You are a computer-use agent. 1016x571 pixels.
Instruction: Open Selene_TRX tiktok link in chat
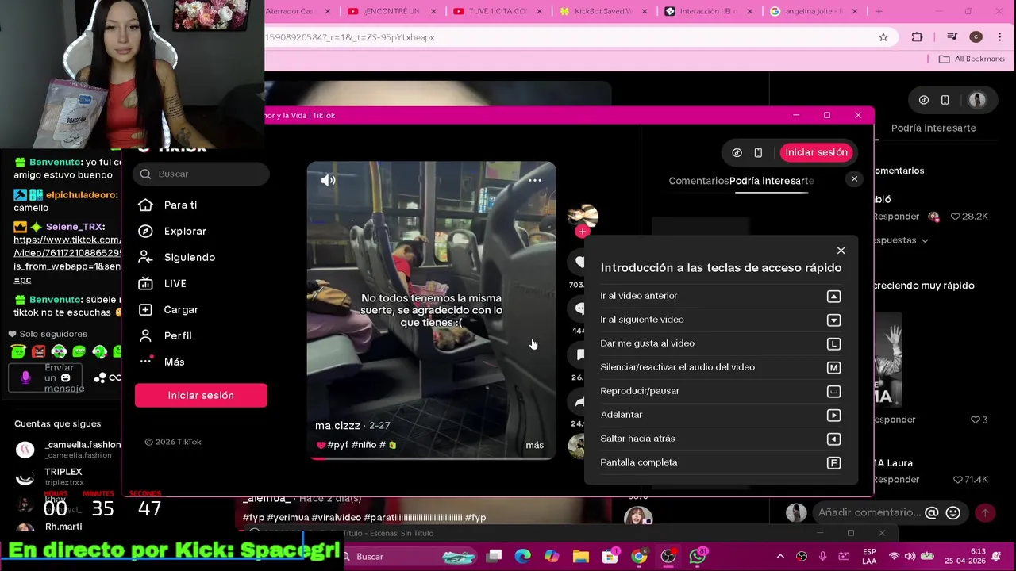click(67, 259)
